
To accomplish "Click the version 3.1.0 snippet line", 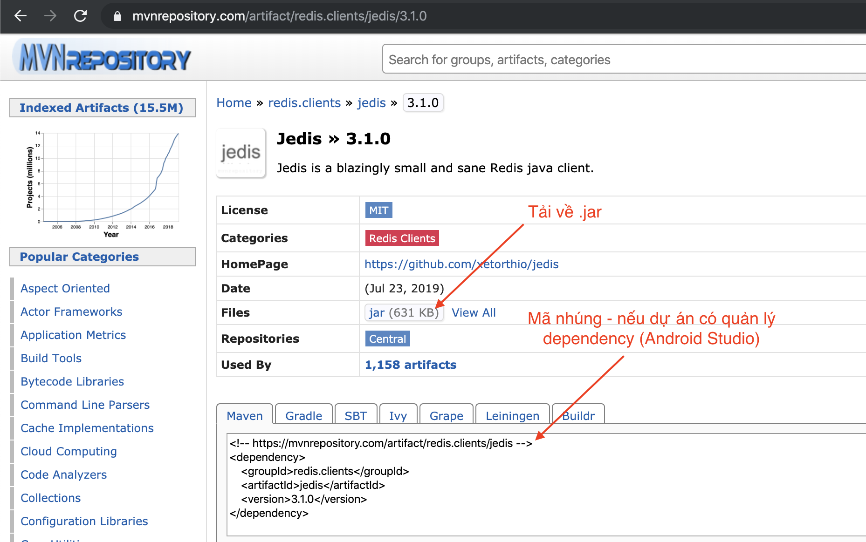I will 304,499.
